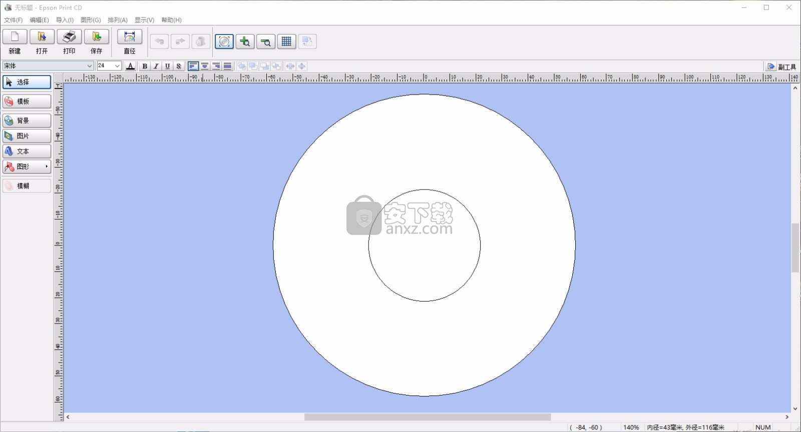801x432 pixels.
Task: Click the 打开 open file icon
Action: click(x=42, y=37)
